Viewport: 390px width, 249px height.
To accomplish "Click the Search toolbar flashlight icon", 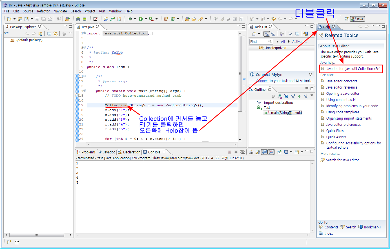I will tap(201, 19).
